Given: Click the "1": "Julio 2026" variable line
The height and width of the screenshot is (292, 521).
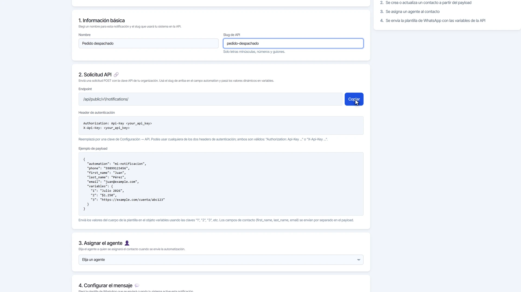Looking at the screenshot, I should coord(107,191).
